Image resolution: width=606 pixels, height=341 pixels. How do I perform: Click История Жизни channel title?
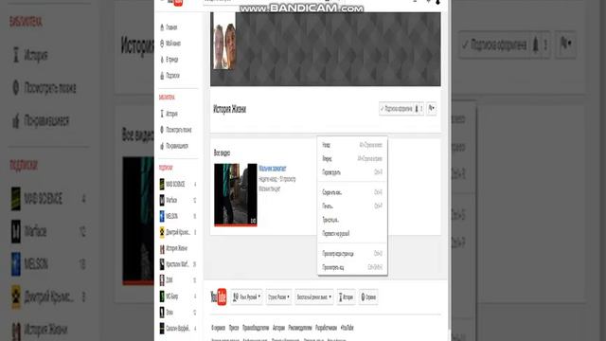click(x=229, y=109)
